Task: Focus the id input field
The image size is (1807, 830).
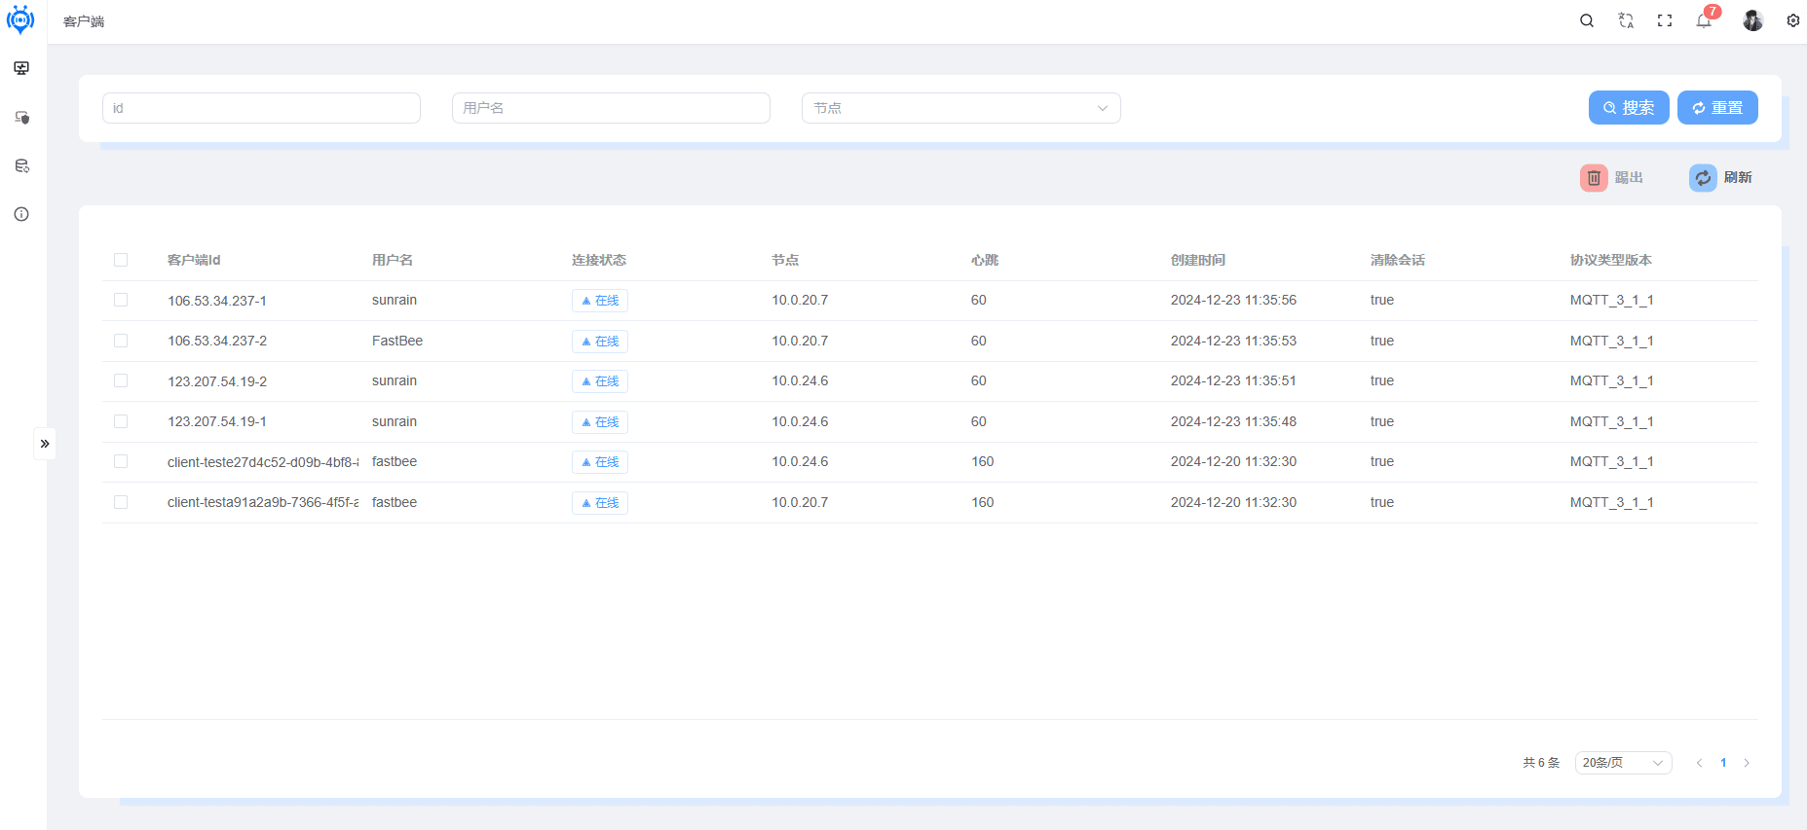Action: point(261,108)
